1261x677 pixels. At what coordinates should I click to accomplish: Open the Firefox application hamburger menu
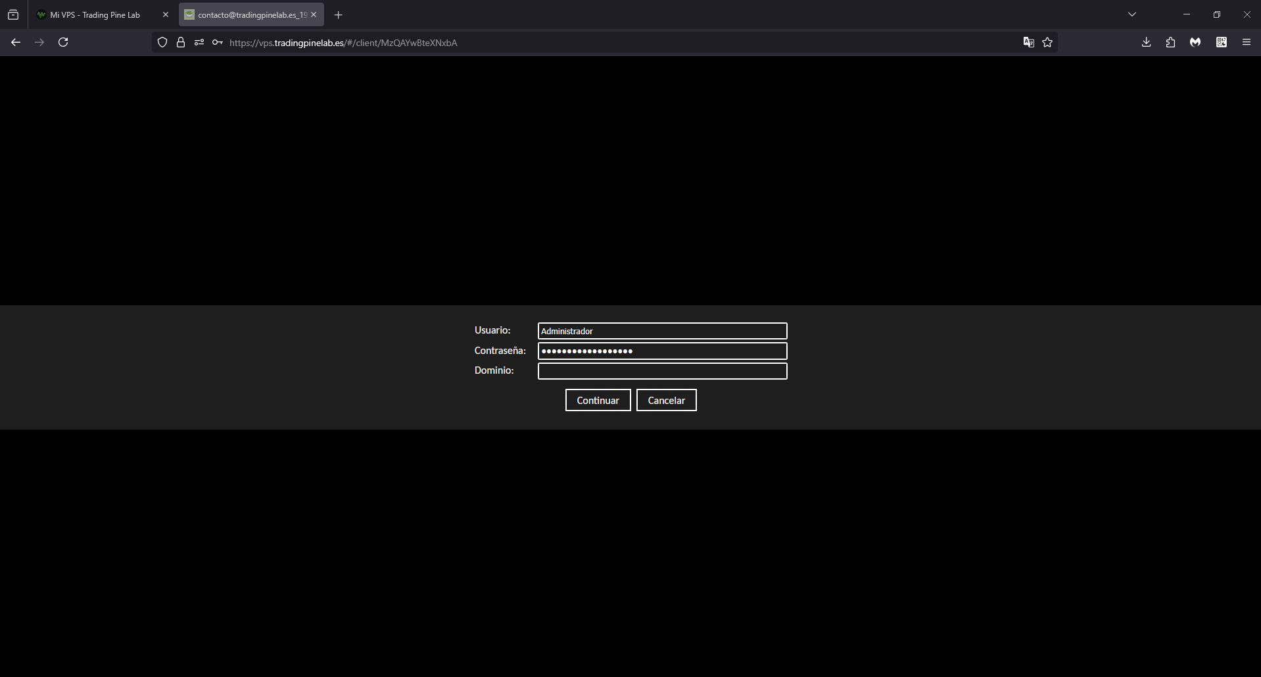[1247, 42]
